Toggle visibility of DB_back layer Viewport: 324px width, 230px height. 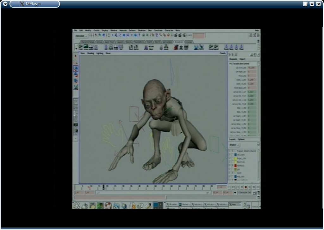230,154
